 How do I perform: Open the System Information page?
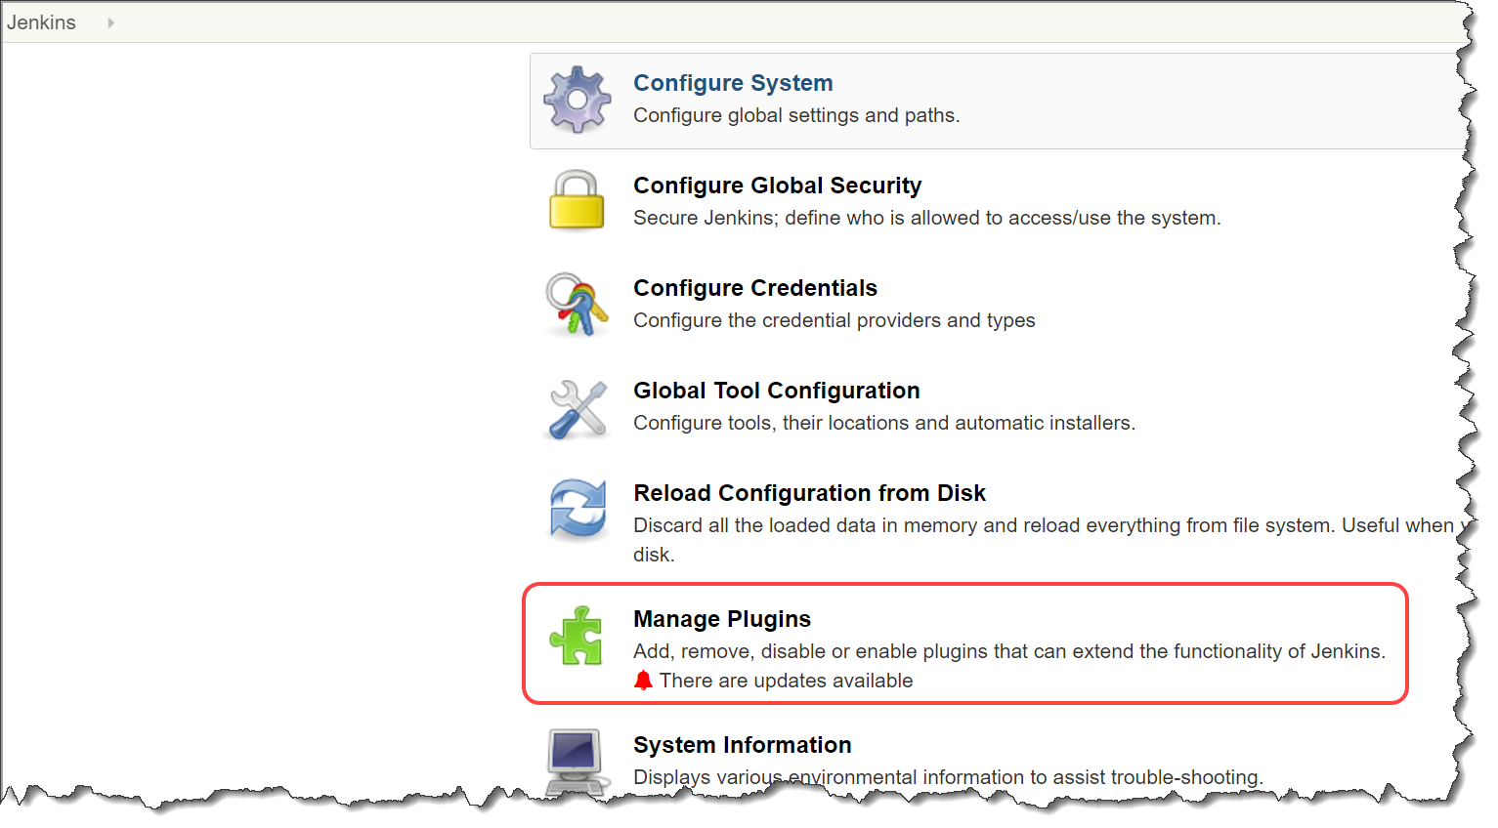pos(742,744)
